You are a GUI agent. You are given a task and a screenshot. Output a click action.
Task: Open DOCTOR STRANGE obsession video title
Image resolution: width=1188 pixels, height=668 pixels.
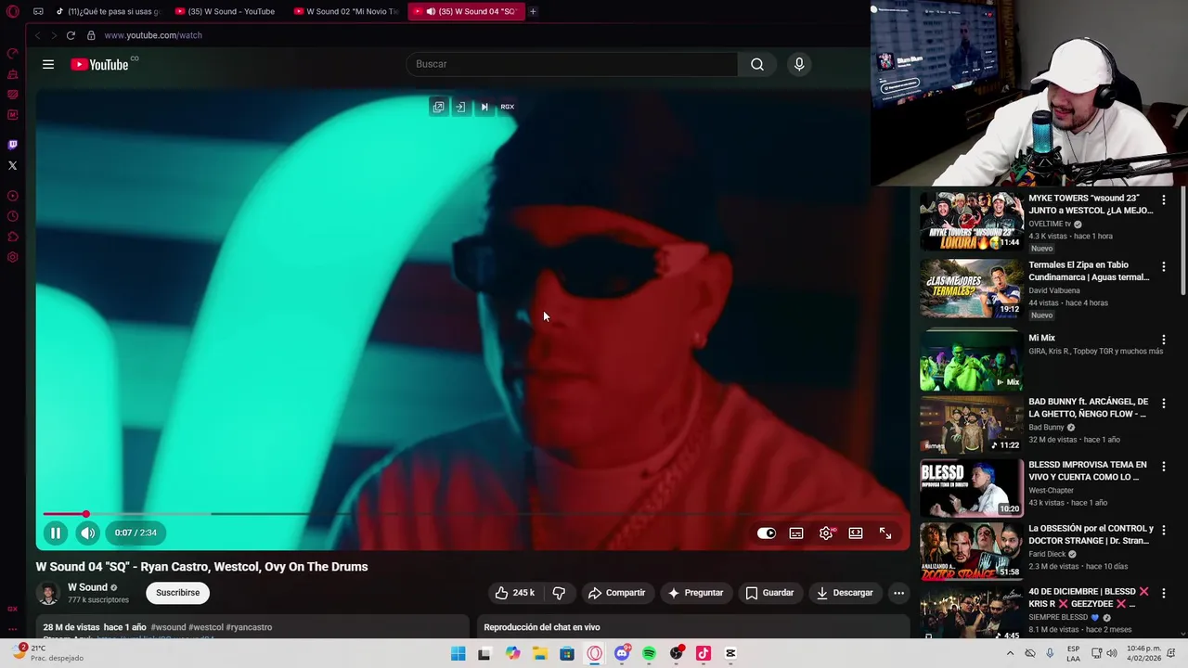(1091, 534)
